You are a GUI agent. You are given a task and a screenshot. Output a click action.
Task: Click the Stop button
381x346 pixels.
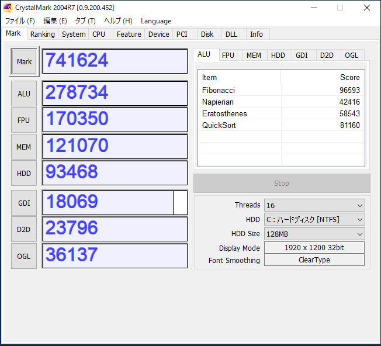point(282,183)
